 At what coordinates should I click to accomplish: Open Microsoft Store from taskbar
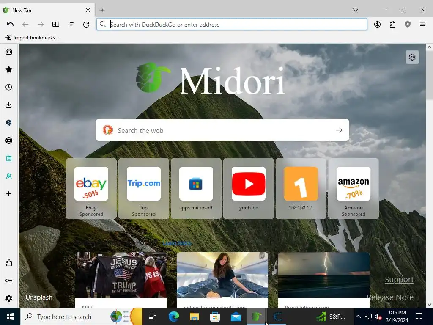click(x=215, y=317)
